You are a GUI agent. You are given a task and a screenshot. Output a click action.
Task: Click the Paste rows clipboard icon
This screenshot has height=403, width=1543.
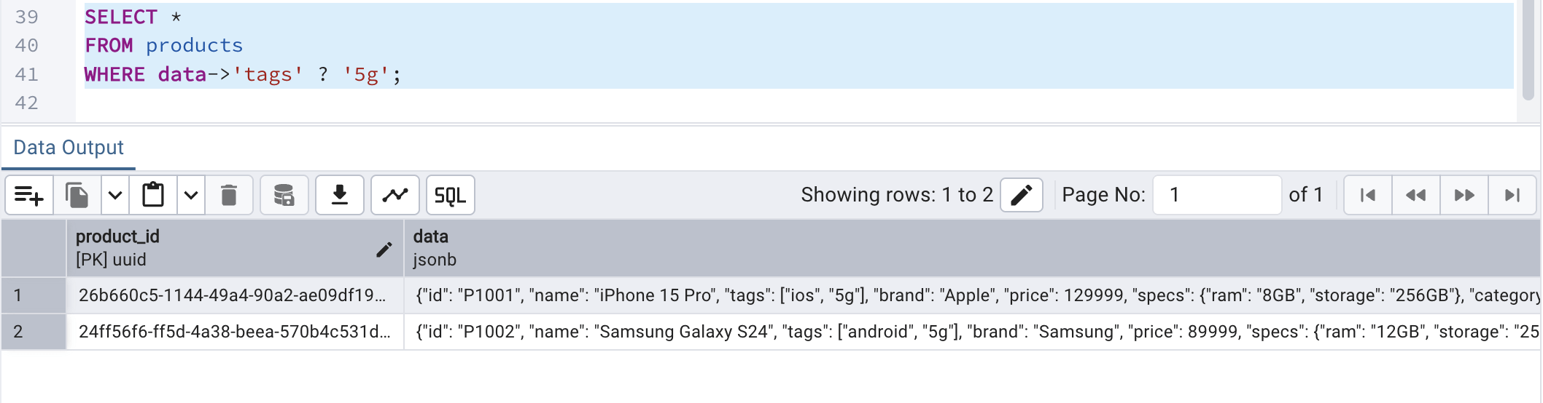point(153,195)
